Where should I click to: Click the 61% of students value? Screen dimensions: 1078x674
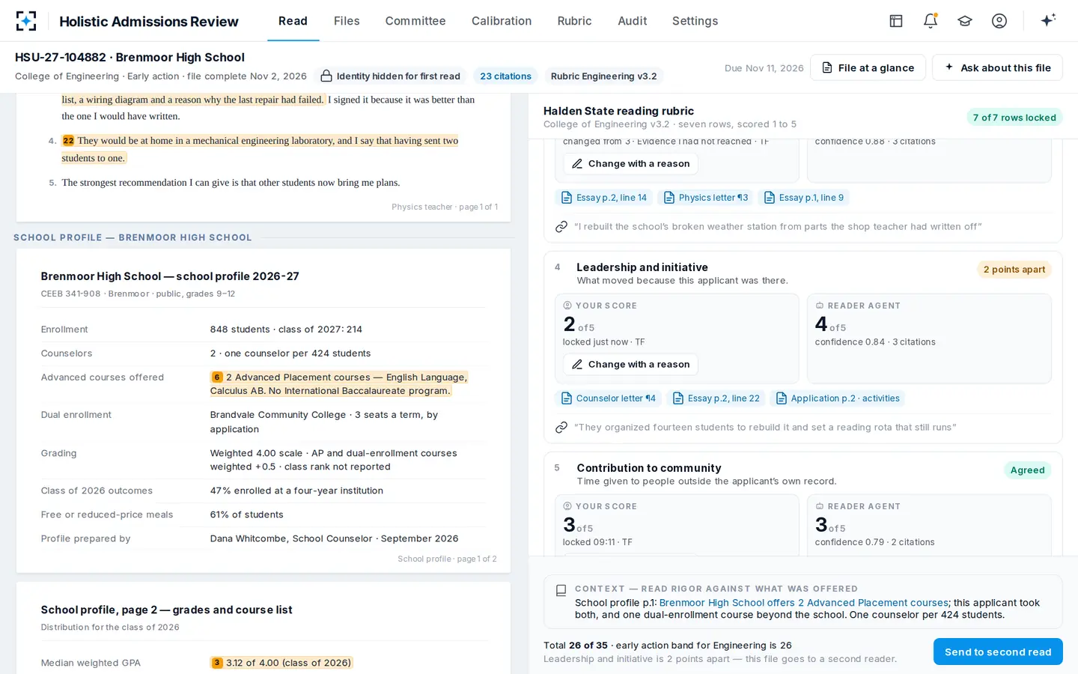point(247,514)
